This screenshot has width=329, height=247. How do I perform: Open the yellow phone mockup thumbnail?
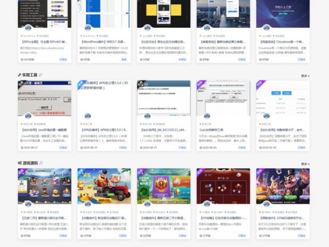164,14
